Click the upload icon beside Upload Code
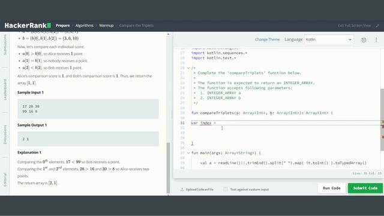The height and width of the screenshot is (216, 384). [x=182, y=190]
